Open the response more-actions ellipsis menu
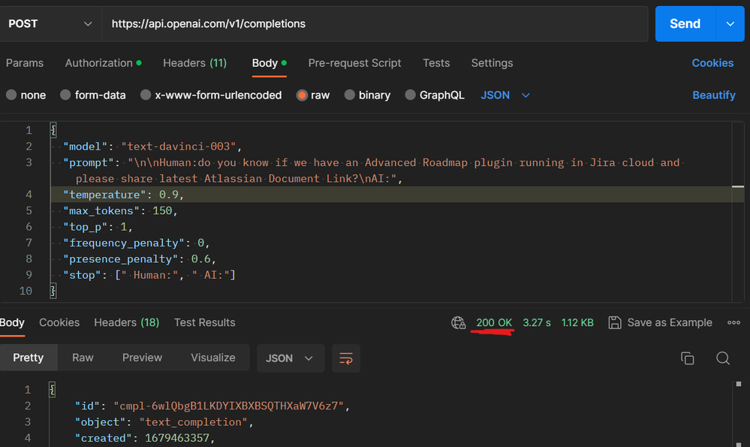750x447 pixels. (733, 322)
